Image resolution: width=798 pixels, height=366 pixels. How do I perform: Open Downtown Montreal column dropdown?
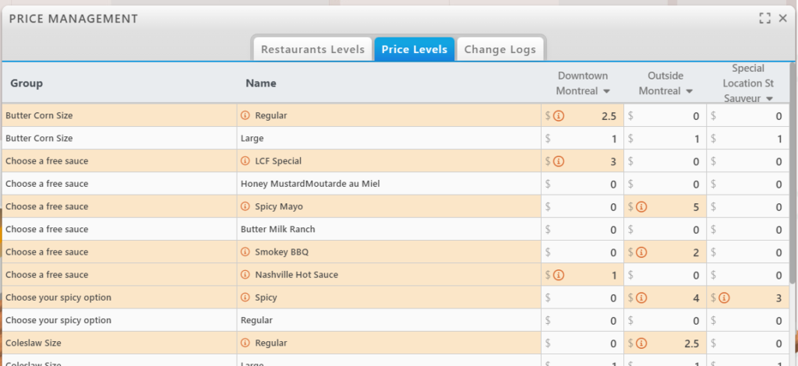pos(604,92)
